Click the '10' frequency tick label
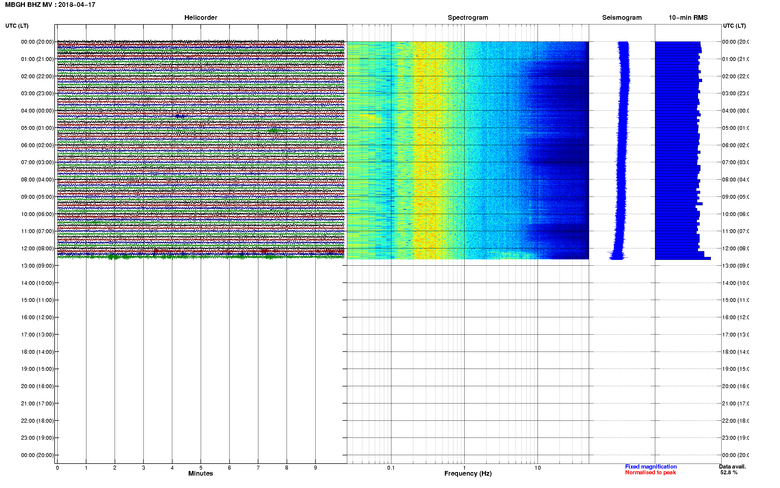The height and width of the screenshot is (488, 780). (537, 468)
